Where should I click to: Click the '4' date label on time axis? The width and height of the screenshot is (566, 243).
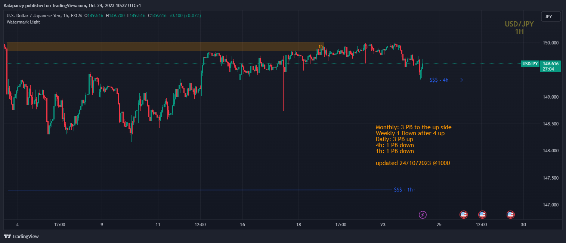pyautogui.click(x=18, y=225)
